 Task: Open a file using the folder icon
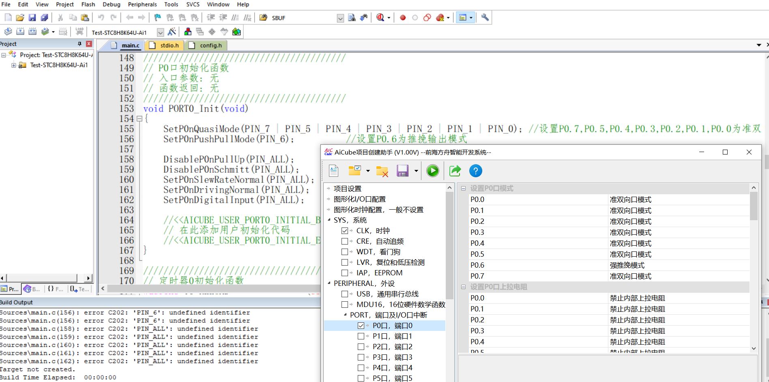click(20, 17)
